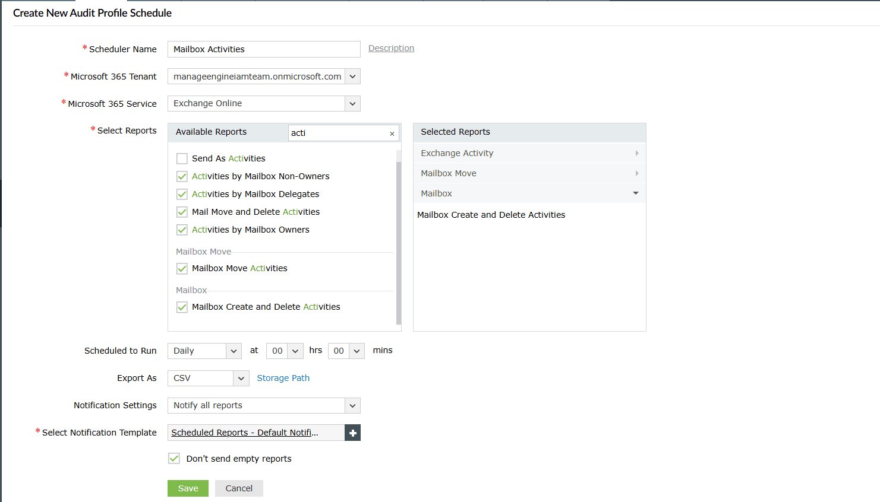This screenshot has height=502, width=880.
Task: Click the Cancel button
Action: coord(239,488)
